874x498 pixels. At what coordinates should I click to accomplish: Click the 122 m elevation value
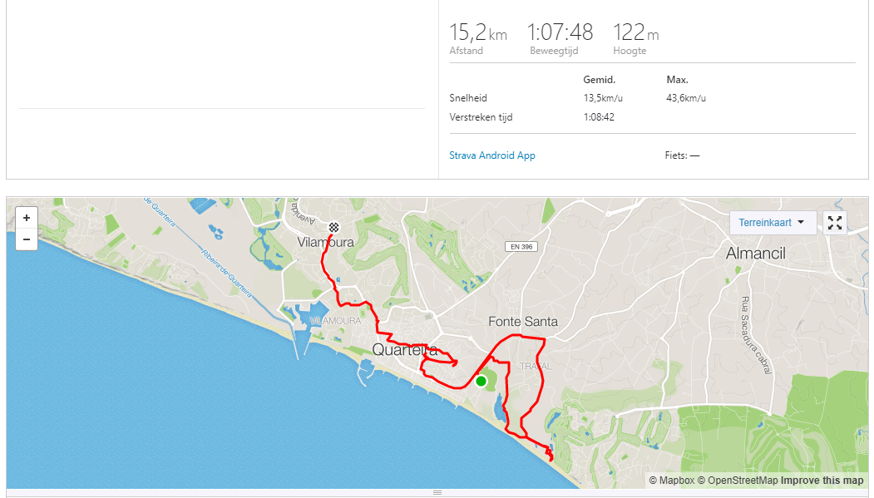636,32
